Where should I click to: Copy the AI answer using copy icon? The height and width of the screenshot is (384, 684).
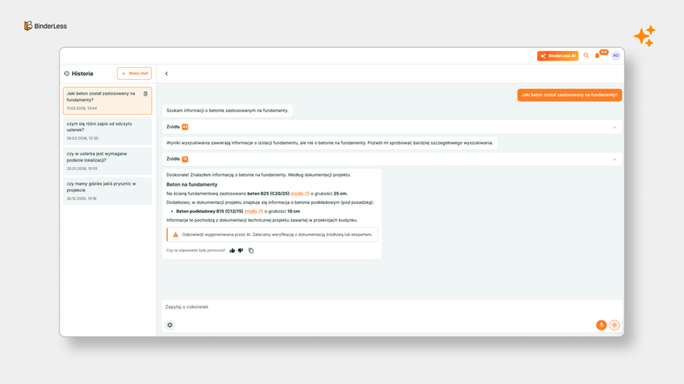(x=250, y=250)
